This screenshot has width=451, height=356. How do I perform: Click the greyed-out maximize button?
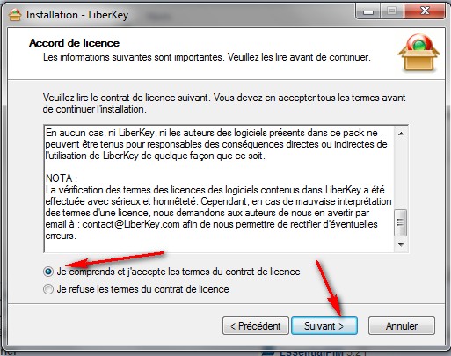(x=392, y=12)
